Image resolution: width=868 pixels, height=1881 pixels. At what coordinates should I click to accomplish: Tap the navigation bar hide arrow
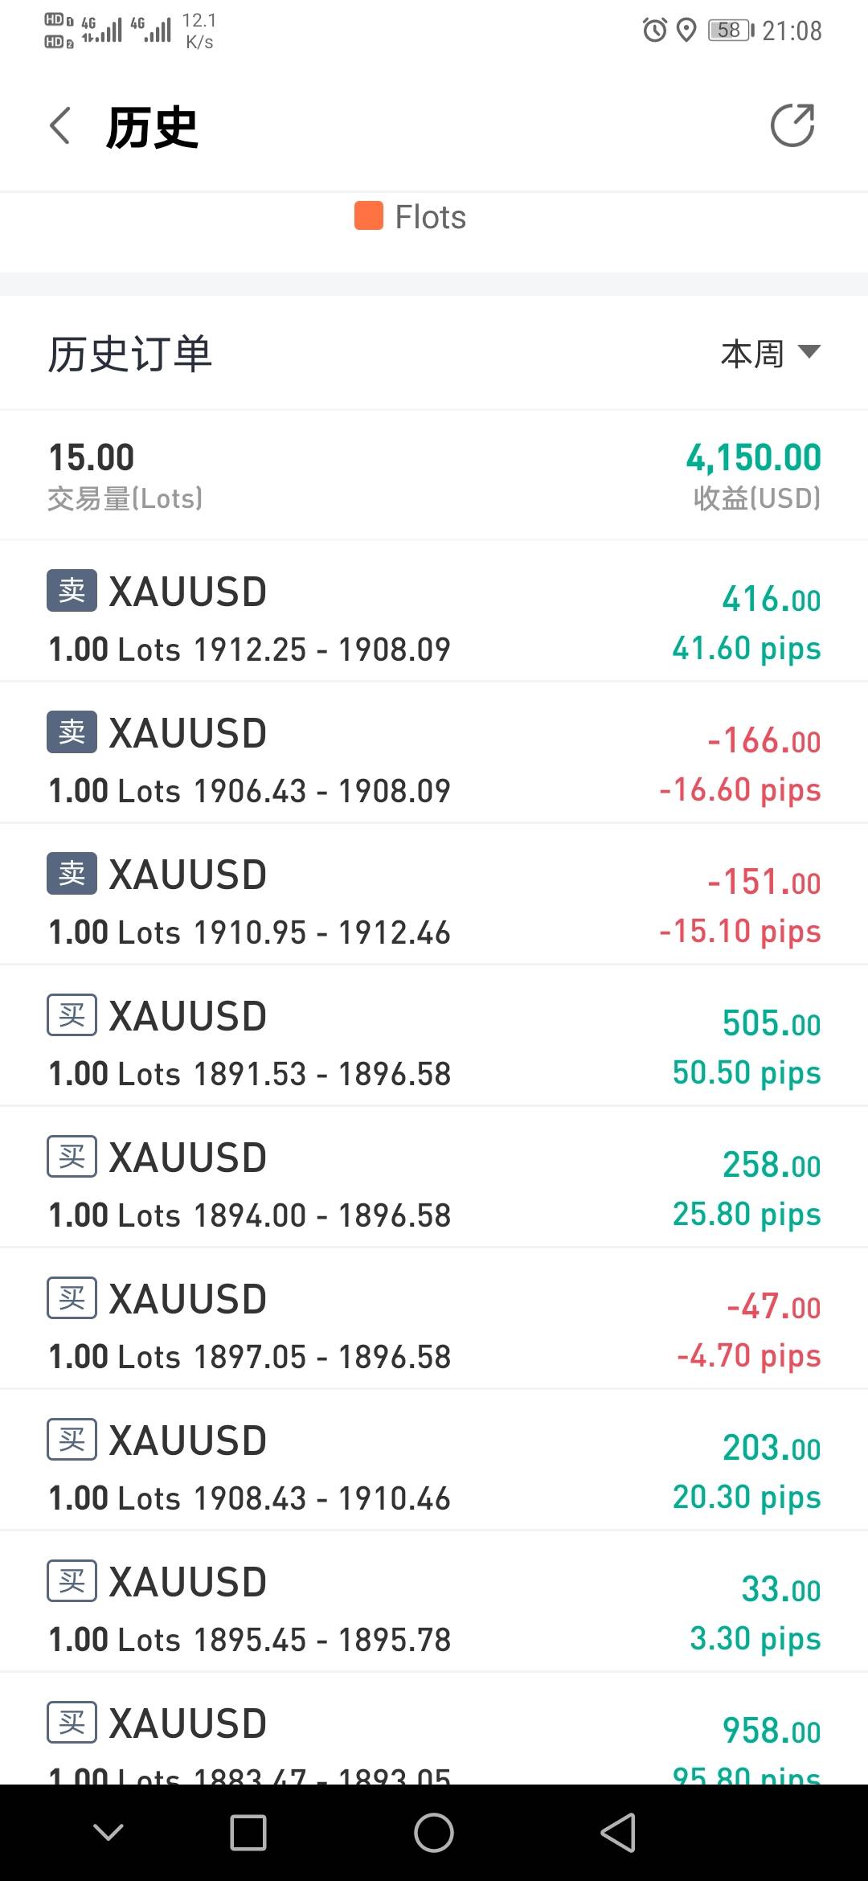click(108, 1833)
